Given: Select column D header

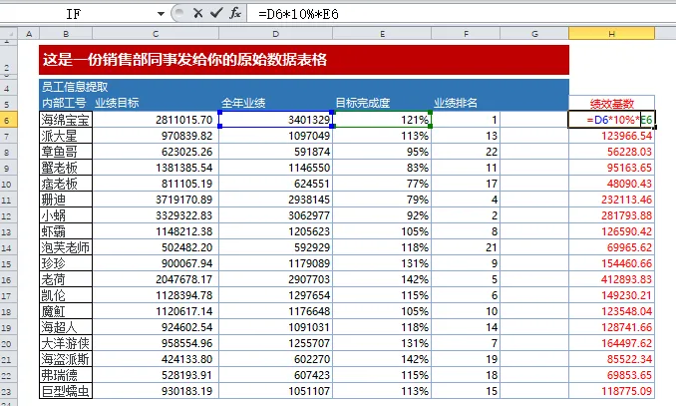Looking at the screenshot, I should tap(275, 34).
